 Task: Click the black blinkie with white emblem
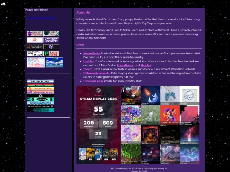[x=40, y=96]
